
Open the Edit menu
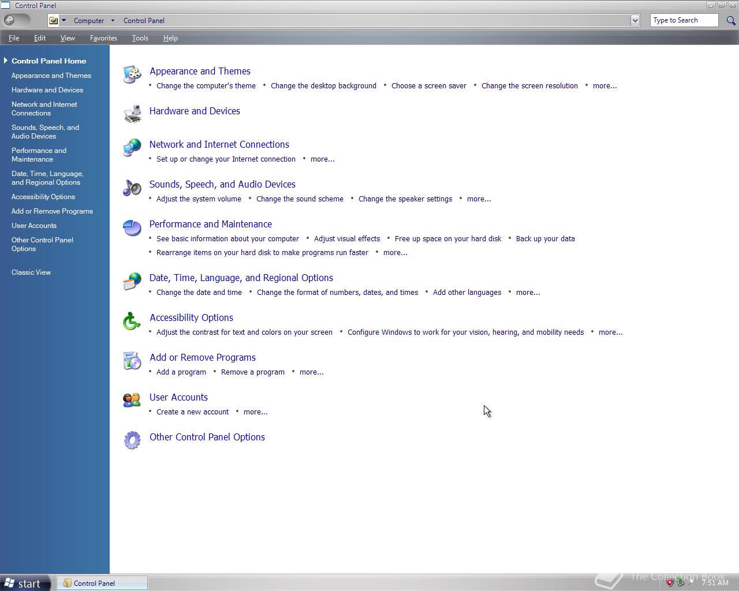point(40,38)
